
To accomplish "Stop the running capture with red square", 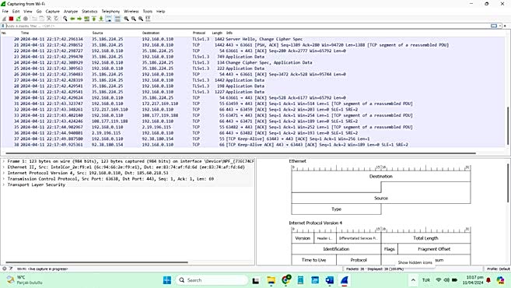I will click(x=11, y=19).
